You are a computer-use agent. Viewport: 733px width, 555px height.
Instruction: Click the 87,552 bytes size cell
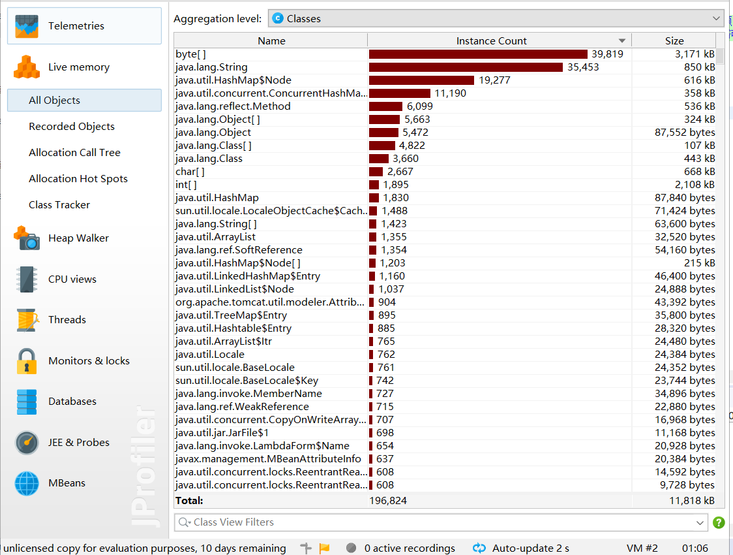[x=684, y=133]
